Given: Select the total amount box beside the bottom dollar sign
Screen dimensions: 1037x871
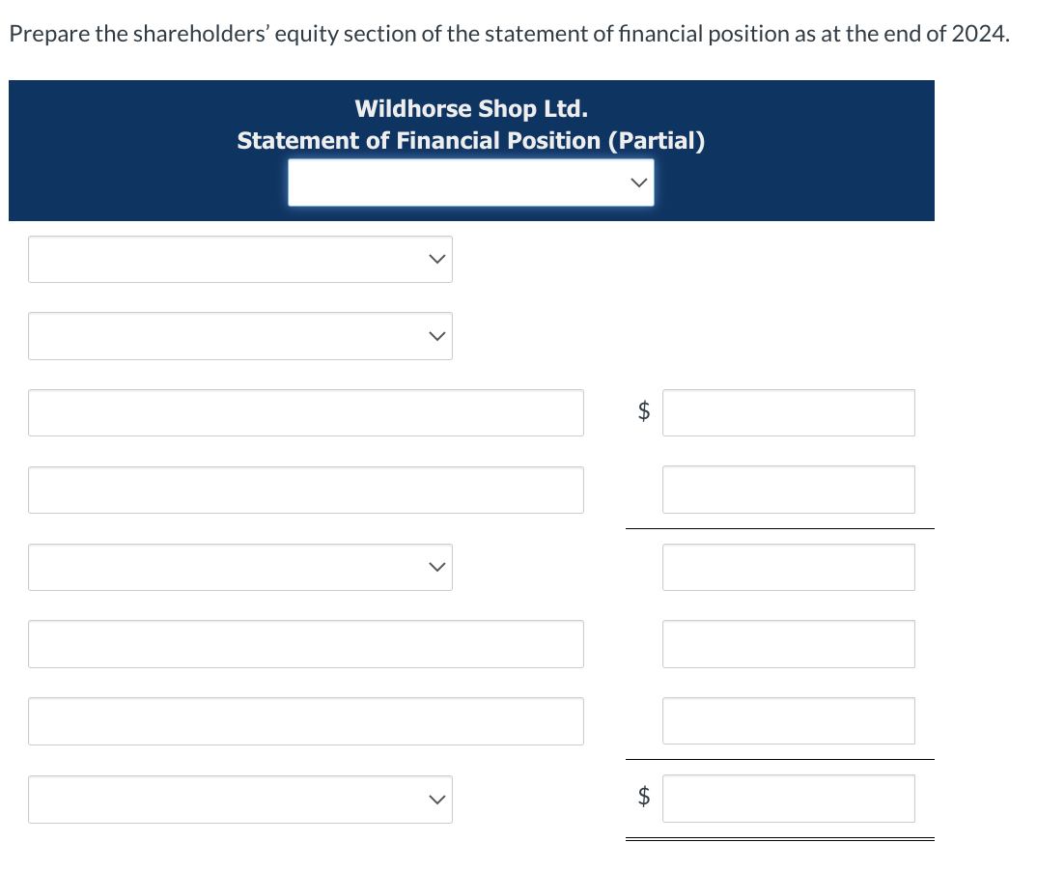Looking at the screenshot, I should tap(788, 798).
